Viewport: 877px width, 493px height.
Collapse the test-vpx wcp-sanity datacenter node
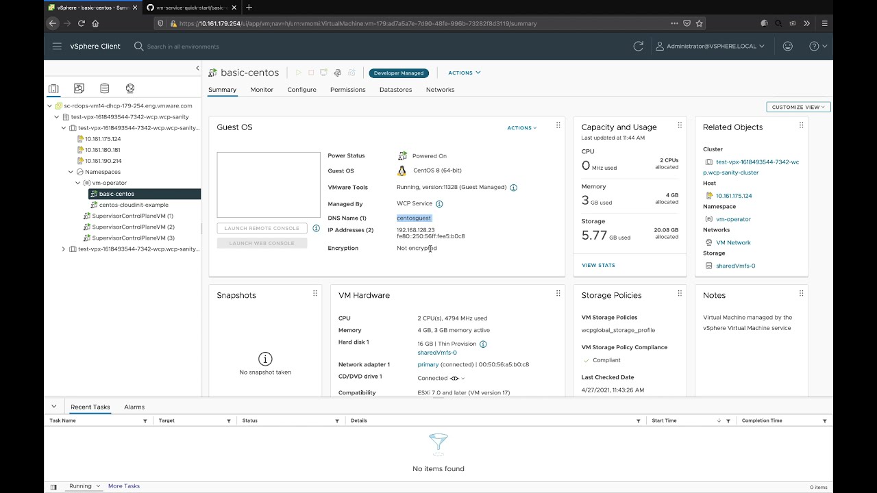(x=56, y=117)
